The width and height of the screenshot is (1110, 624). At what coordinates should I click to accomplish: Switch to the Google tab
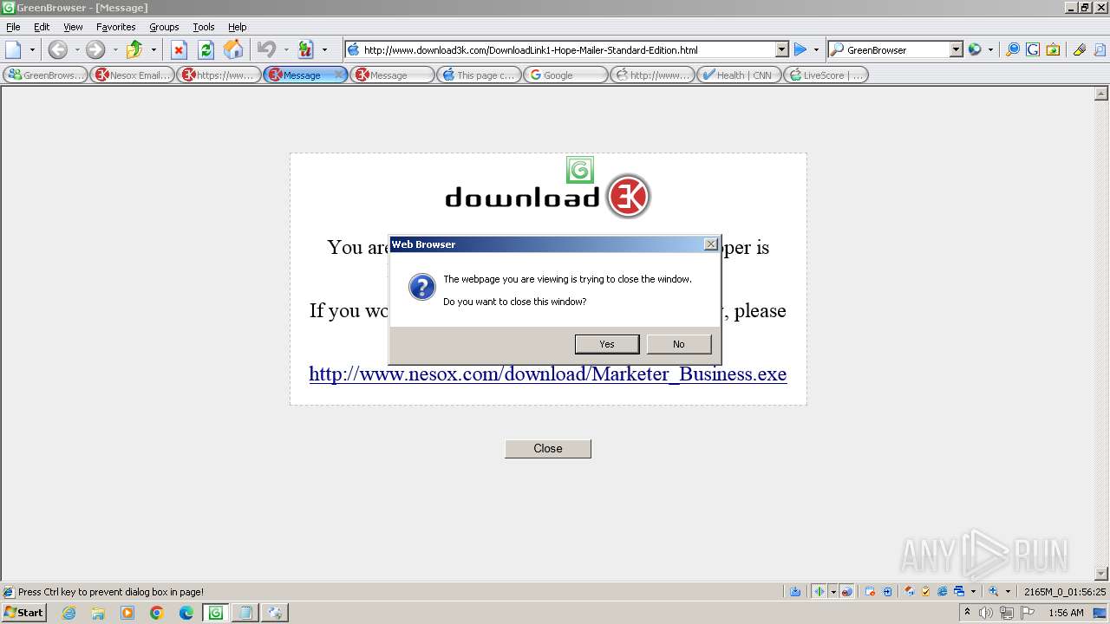click(566, 75)
